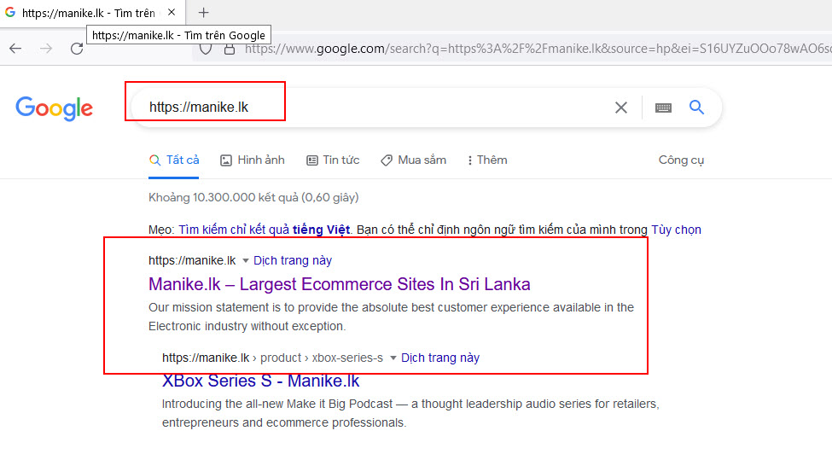Click the 'Make it Big Podcast' result snippet
The width and height of the screenshot is (832, 454).
[x=410, y=413]
